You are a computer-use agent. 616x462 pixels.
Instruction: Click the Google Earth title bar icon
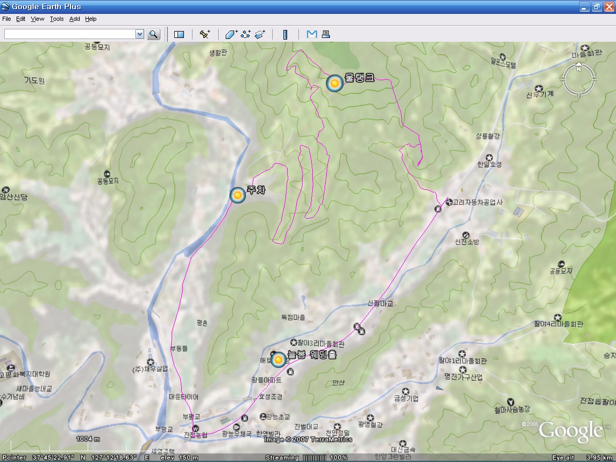tap(5, 6)
